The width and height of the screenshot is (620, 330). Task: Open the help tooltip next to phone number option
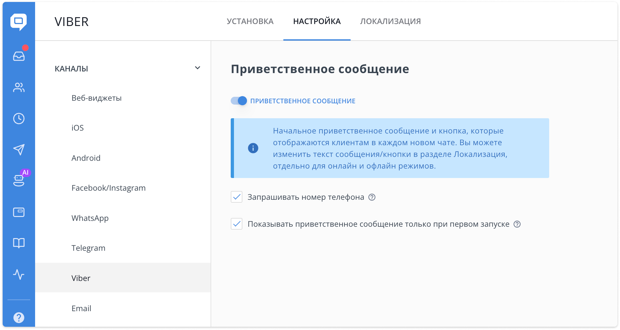point(372,197)
